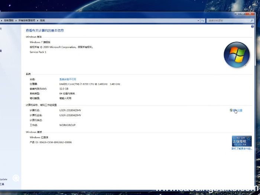This screenshot has height=195, width=260.
Task: Click the 处理器 label
Action: (x=34, y=84)
